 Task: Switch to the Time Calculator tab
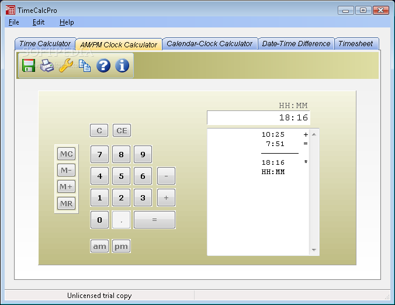pos(45,44)
